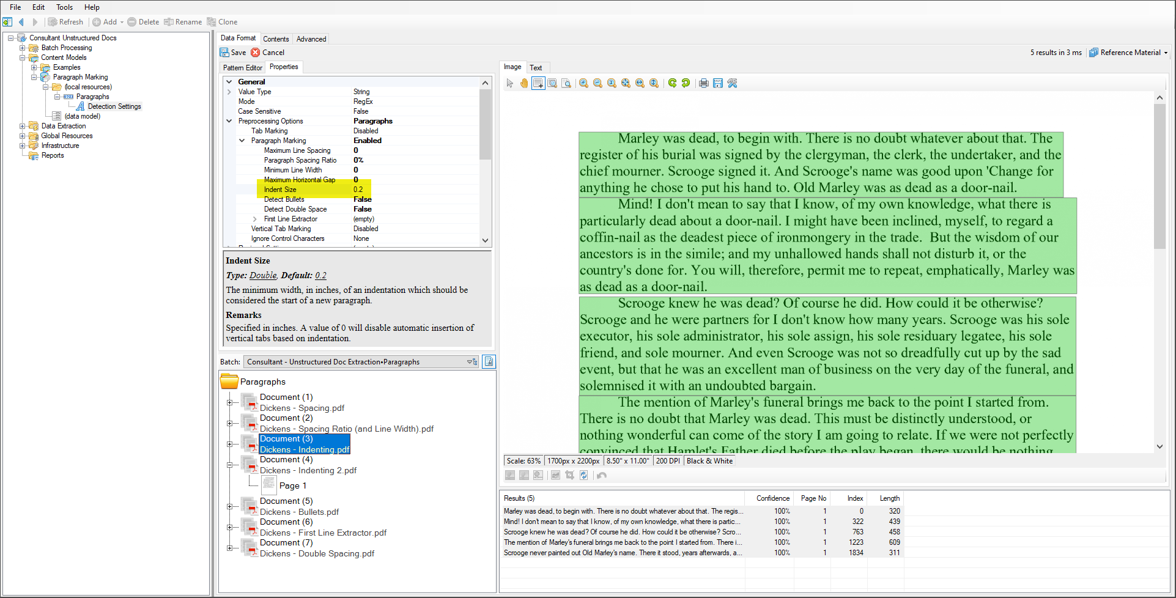Select the hand pan tool
This screenshot has height=598, width=1176.
click(524, 83)
